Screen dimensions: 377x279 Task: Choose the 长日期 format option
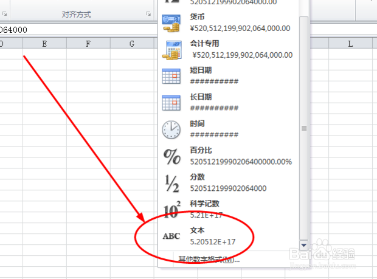tap(229, 103)
